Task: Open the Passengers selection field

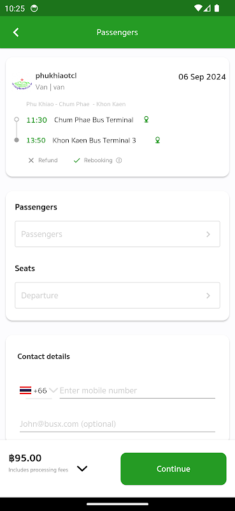Action: tap(117, 234)
